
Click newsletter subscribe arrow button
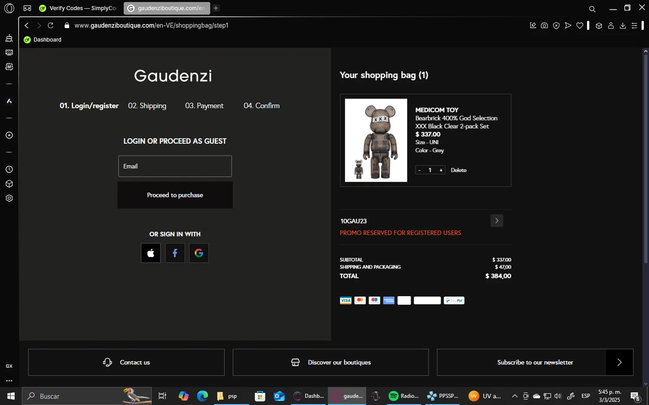(x=619, y=362)
